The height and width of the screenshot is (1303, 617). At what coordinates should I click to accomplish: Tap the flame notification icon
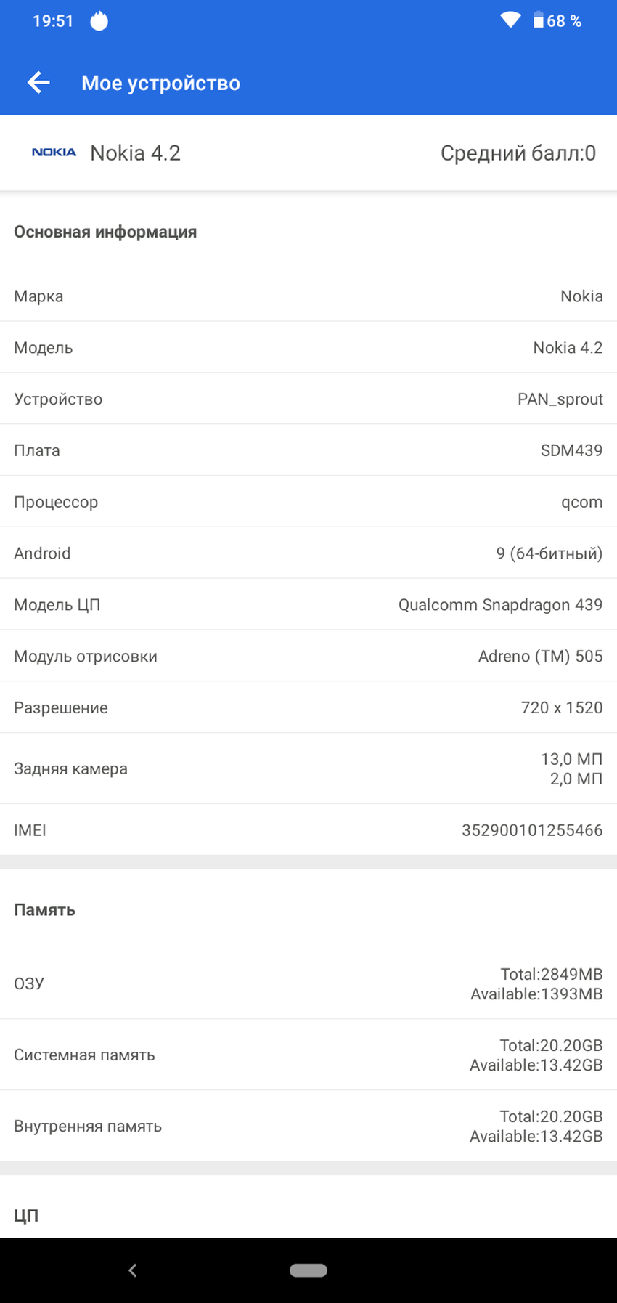(99, 21)
